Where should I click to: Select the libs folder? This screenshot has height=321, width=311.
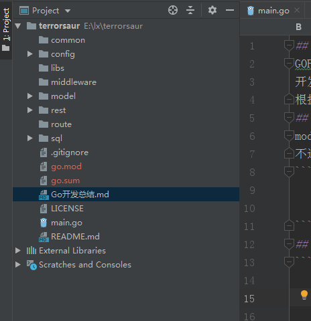click(x=126, y=68)
